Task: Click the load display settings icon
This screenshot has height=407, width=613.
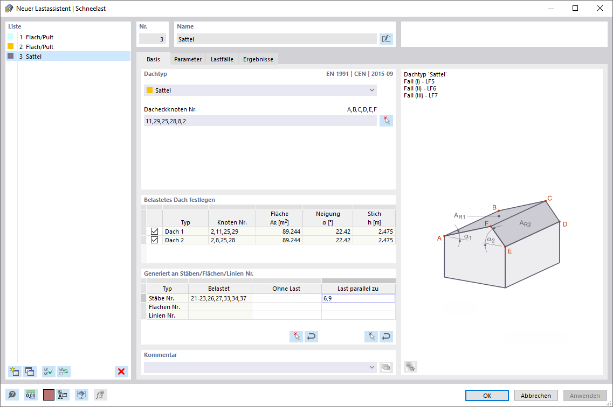Action: [63, 395]
